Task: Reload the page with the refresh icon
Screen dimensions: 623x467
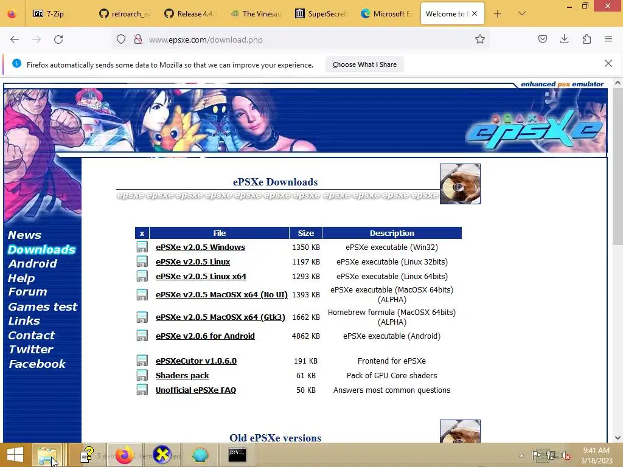Action: [58, 40]
